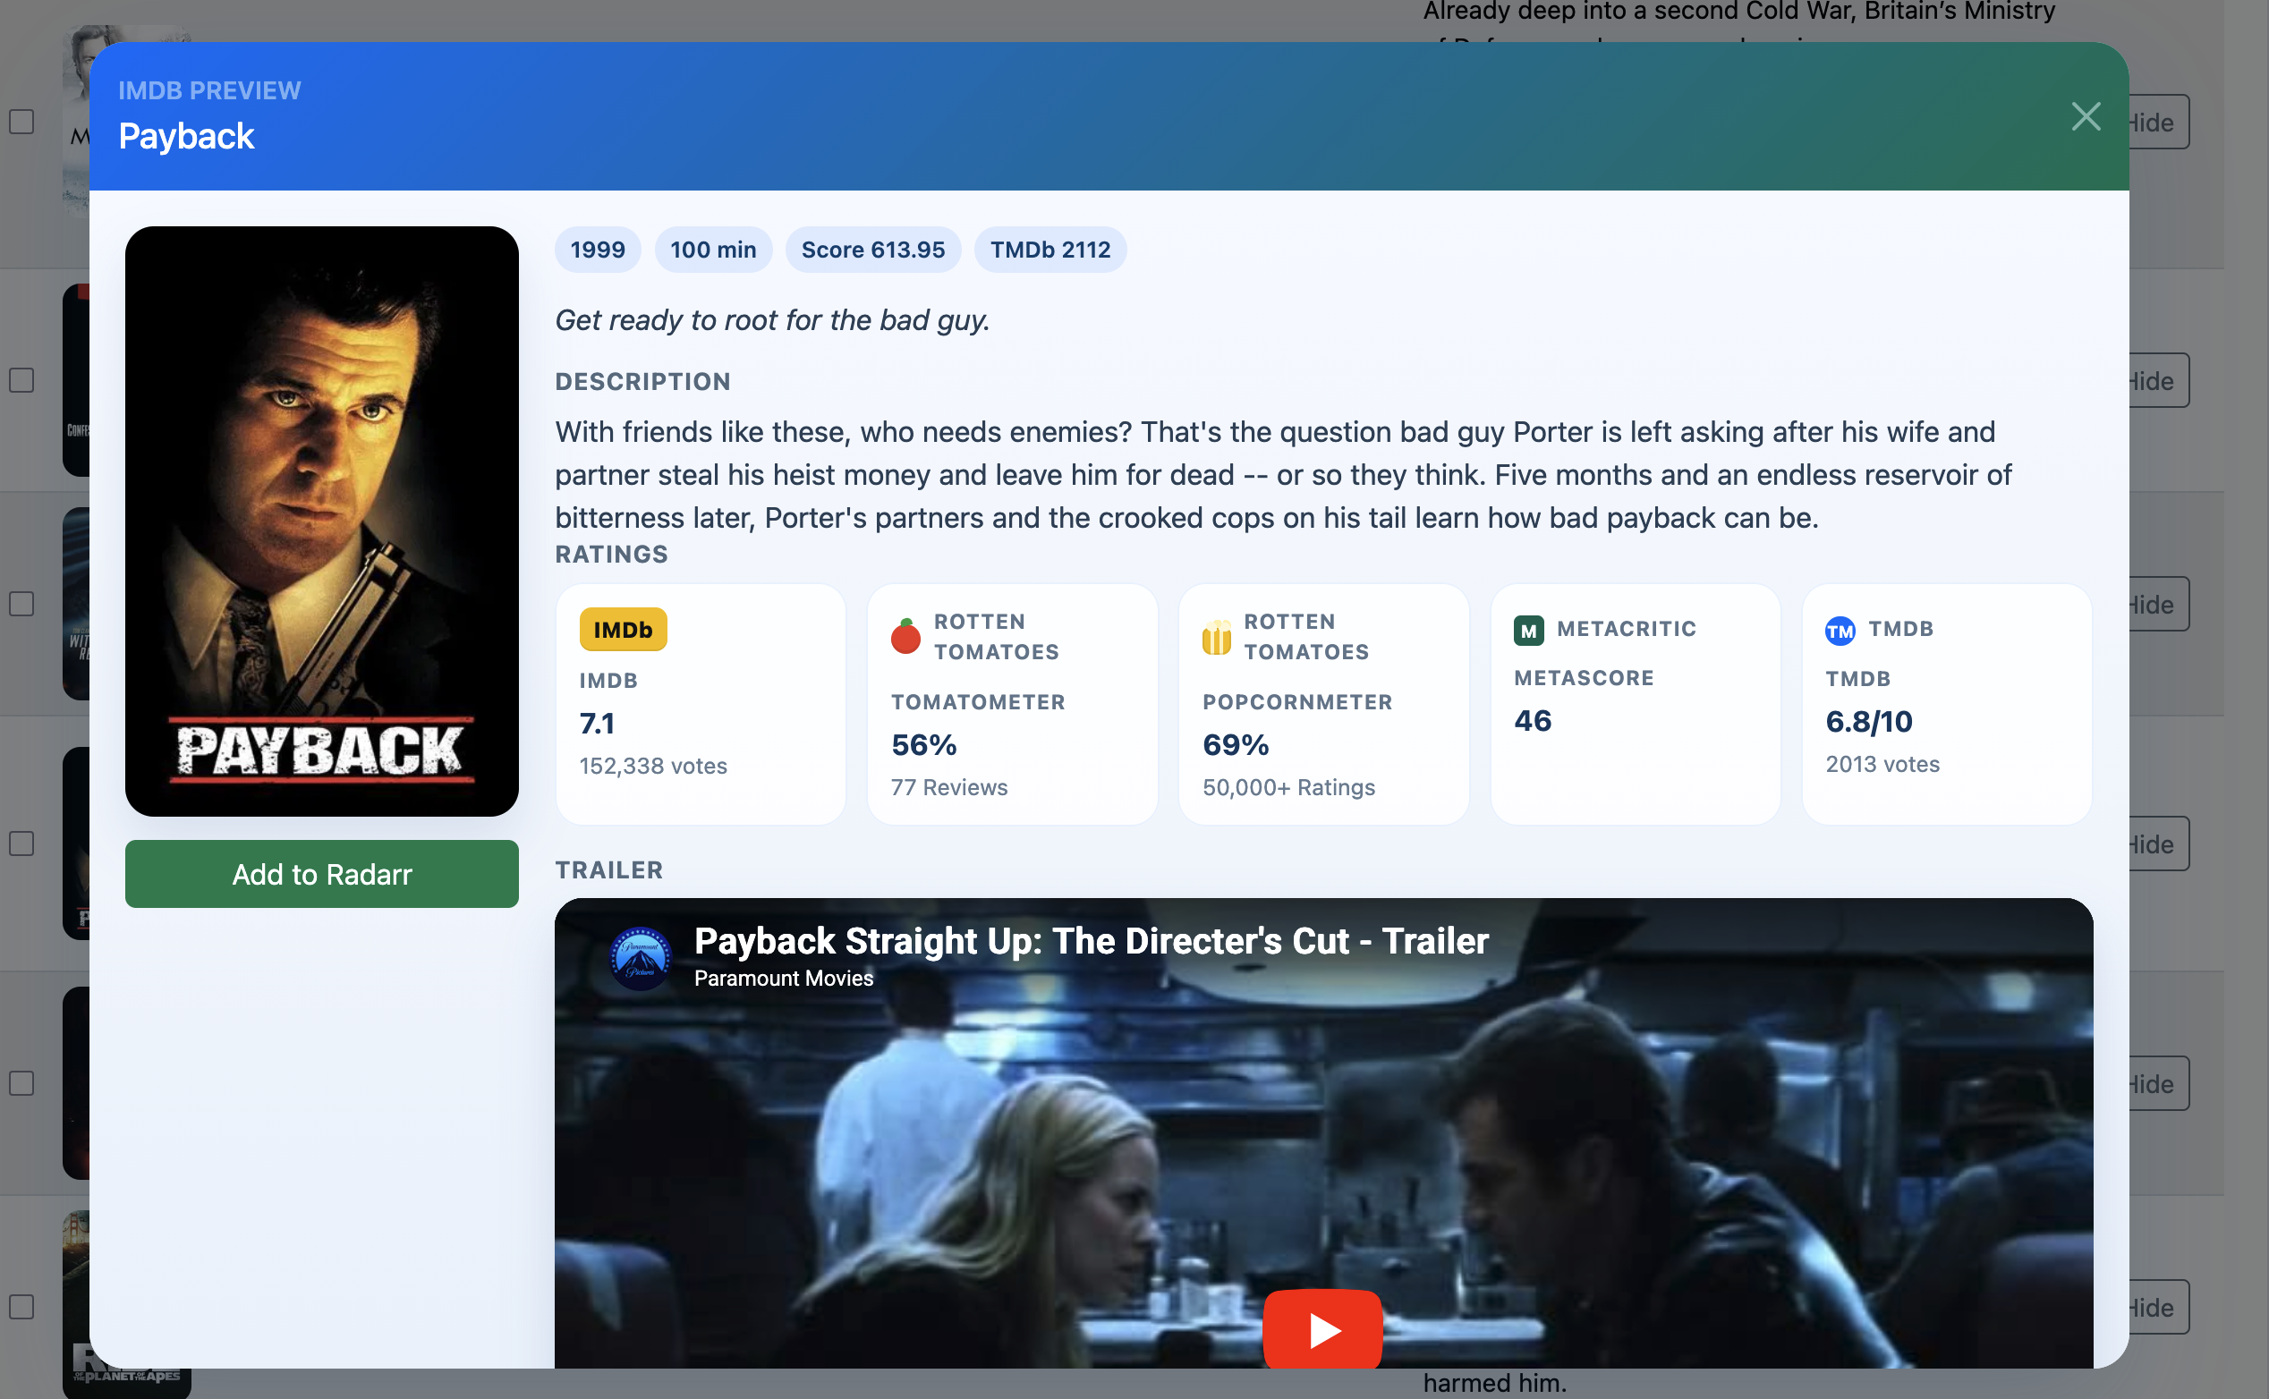Click the 100 min runtime chip
This screenshot has height=1399, width=2269.
tap(713, 250)
